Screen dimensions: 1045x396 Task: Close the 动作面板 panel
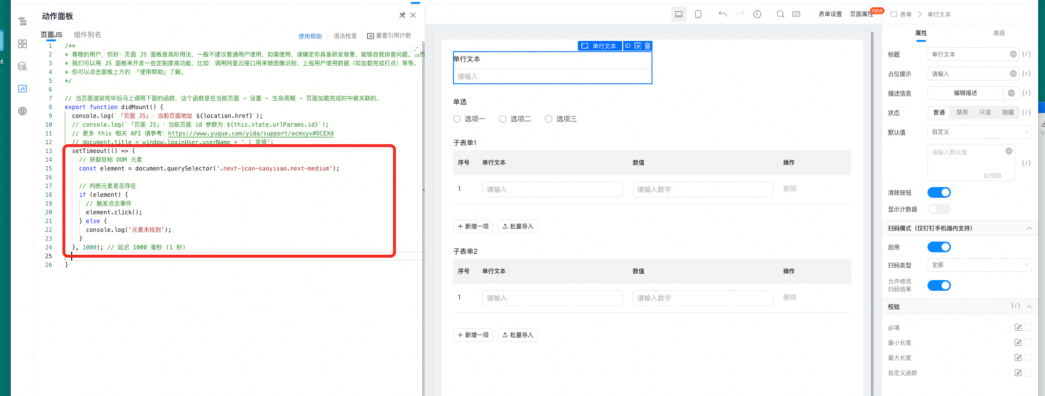tap(413, 15)
